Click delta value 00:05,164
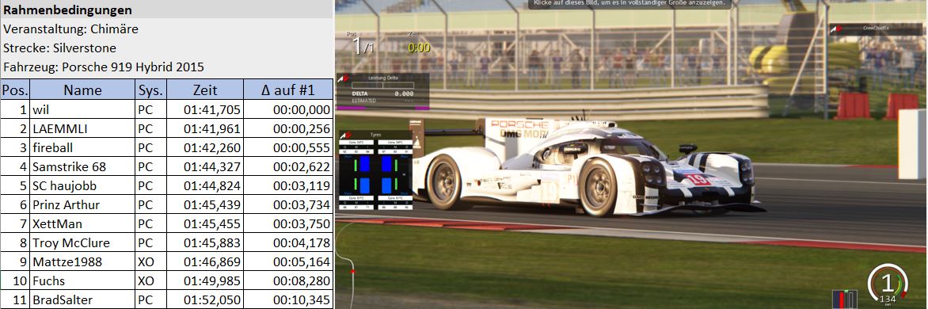Viewport: 928px width, 309px height. (x=302, y=261)
